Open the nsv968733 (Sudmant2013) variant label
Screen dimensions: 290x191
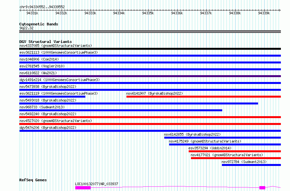pos(42,107)
